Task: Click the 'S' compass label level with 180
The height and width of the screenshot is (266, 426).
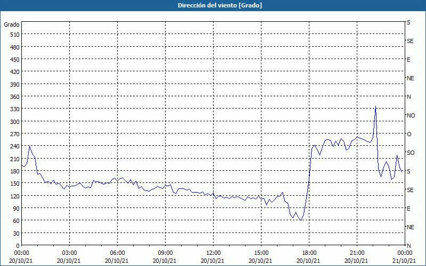Action: 408,171
